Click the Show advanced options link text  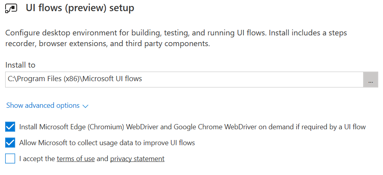pos(43,105)
